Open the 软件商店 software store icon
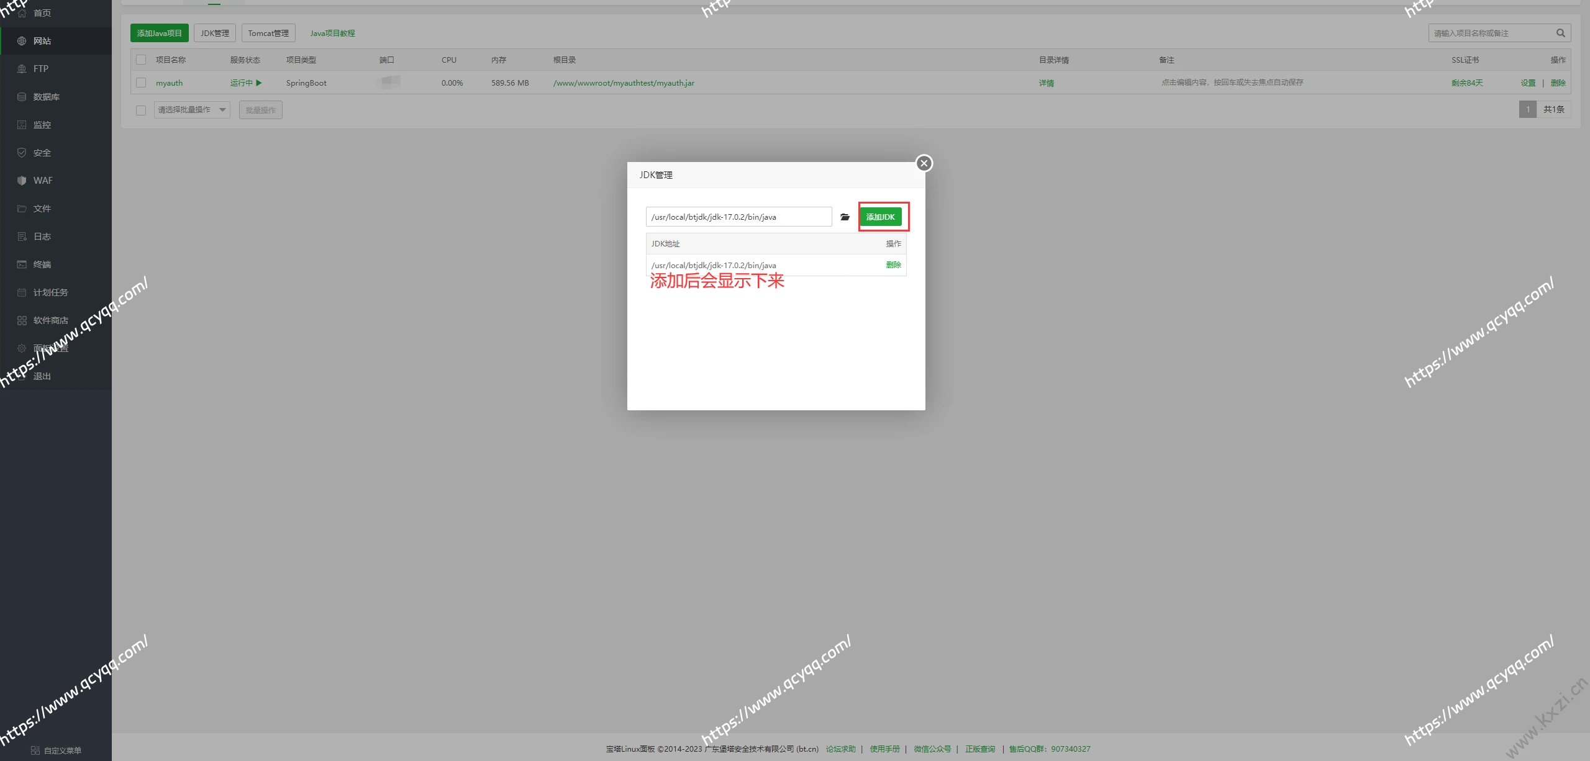Viewport: 1590px width, 761px height. (22, 320)
